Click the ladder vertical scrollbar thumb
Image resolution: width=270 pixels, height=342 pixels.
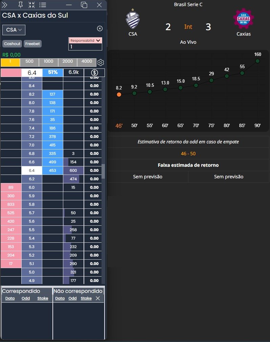(x=104, y=171)
